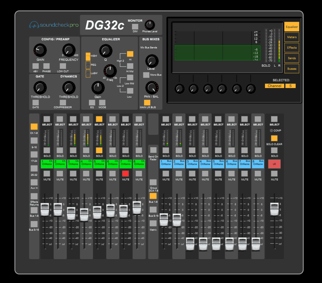Click the equalizer Freq knob
The width and height of the screenshot is (322, 283).
[110, 71]
